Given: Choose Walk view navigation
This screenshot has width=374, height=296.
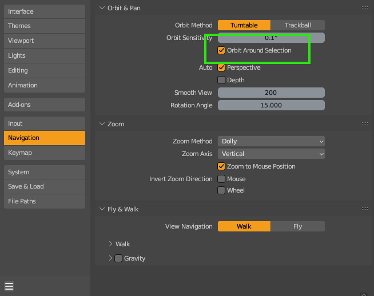Looking at the screenshot, I should (244, 226).
